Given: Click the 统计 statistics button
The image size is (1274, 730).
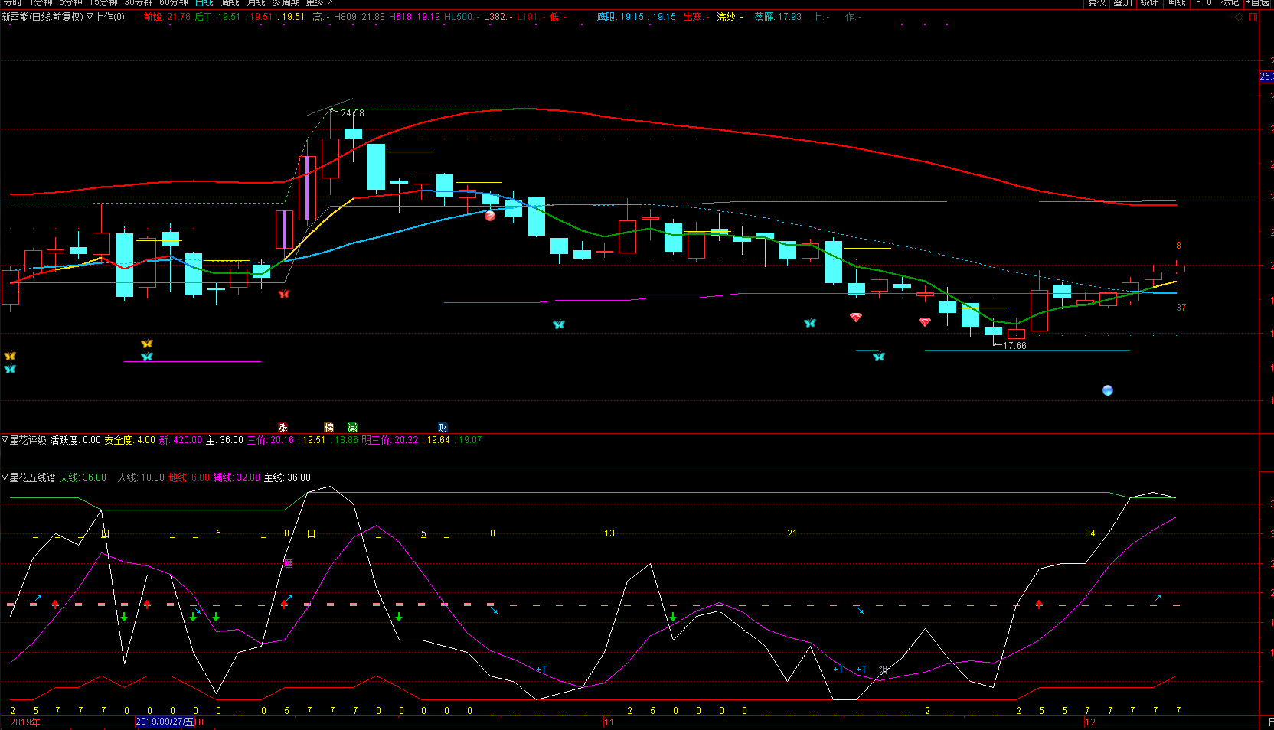Looking at the screenshot, I should (x=1149, y=3).
